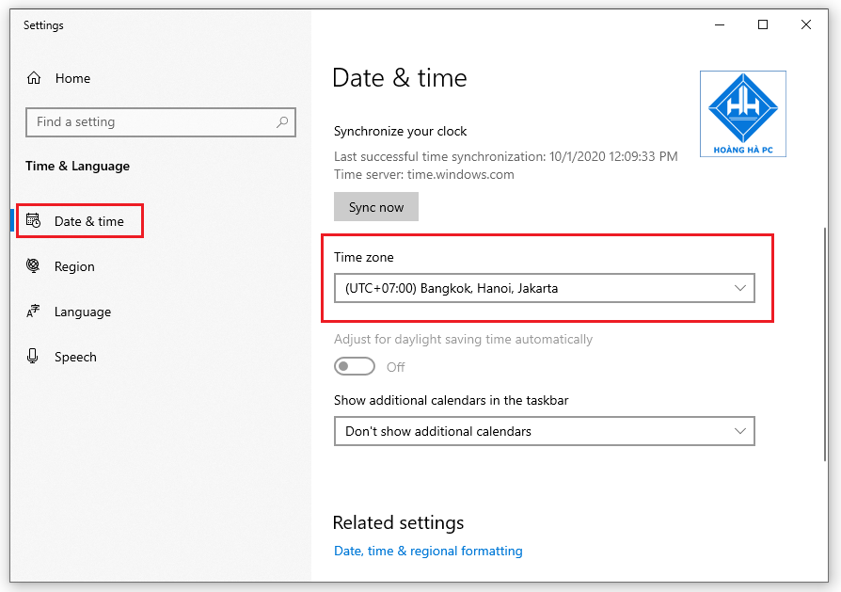Image resolution: width=841 pixels, height=592 pixels.
Task: Click the search magnifier in Find a setting
Action: tap(281, 122)
